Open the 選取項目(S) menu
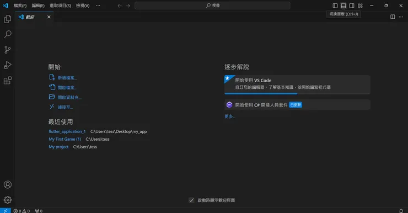Image resolution: width=408 pixels, height=213 pixels. (60, 6)
